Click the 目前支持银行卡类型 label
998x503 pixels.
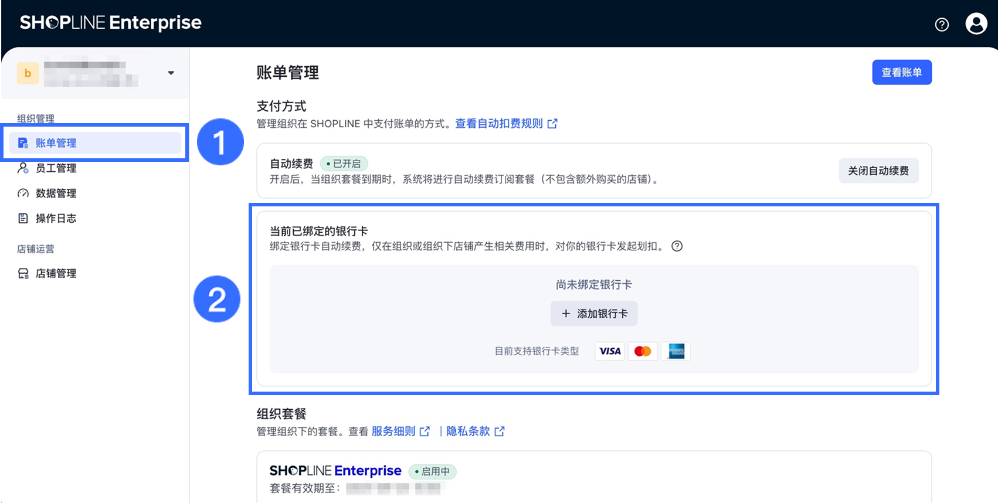pyautogui.click(x=537, y=351)
